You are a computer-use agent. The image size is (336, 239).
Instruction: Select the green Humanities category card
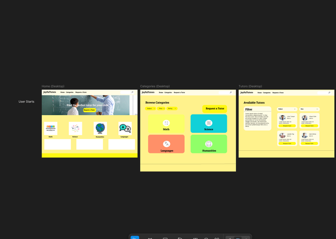(208, 144)
